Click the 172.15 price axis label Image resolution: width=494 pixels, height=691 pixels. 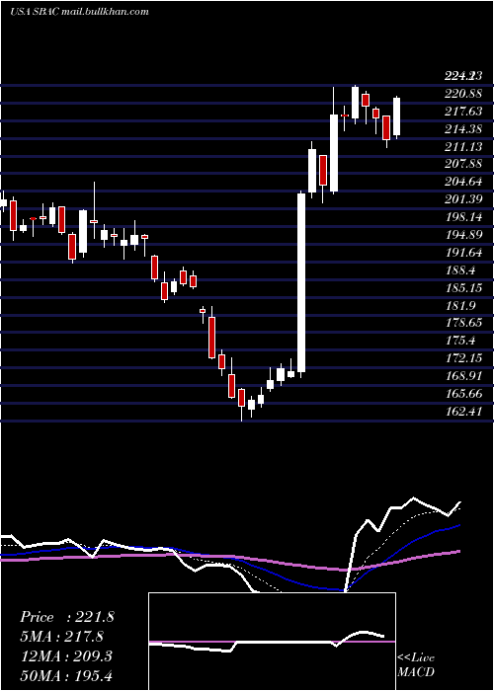[x=463, y=357]
